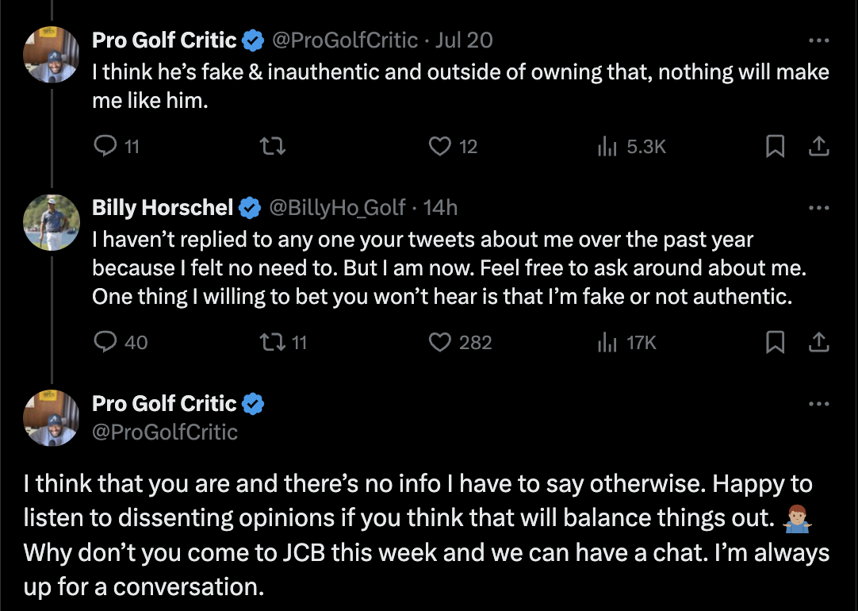
Task: Reply to Billy Horschel's tweet
Action: (x=105, y=342)
